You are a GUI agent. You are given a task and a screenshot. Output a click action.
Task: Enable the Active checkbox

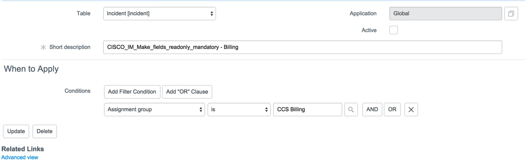pyautogui.click(x=394, y=30)
